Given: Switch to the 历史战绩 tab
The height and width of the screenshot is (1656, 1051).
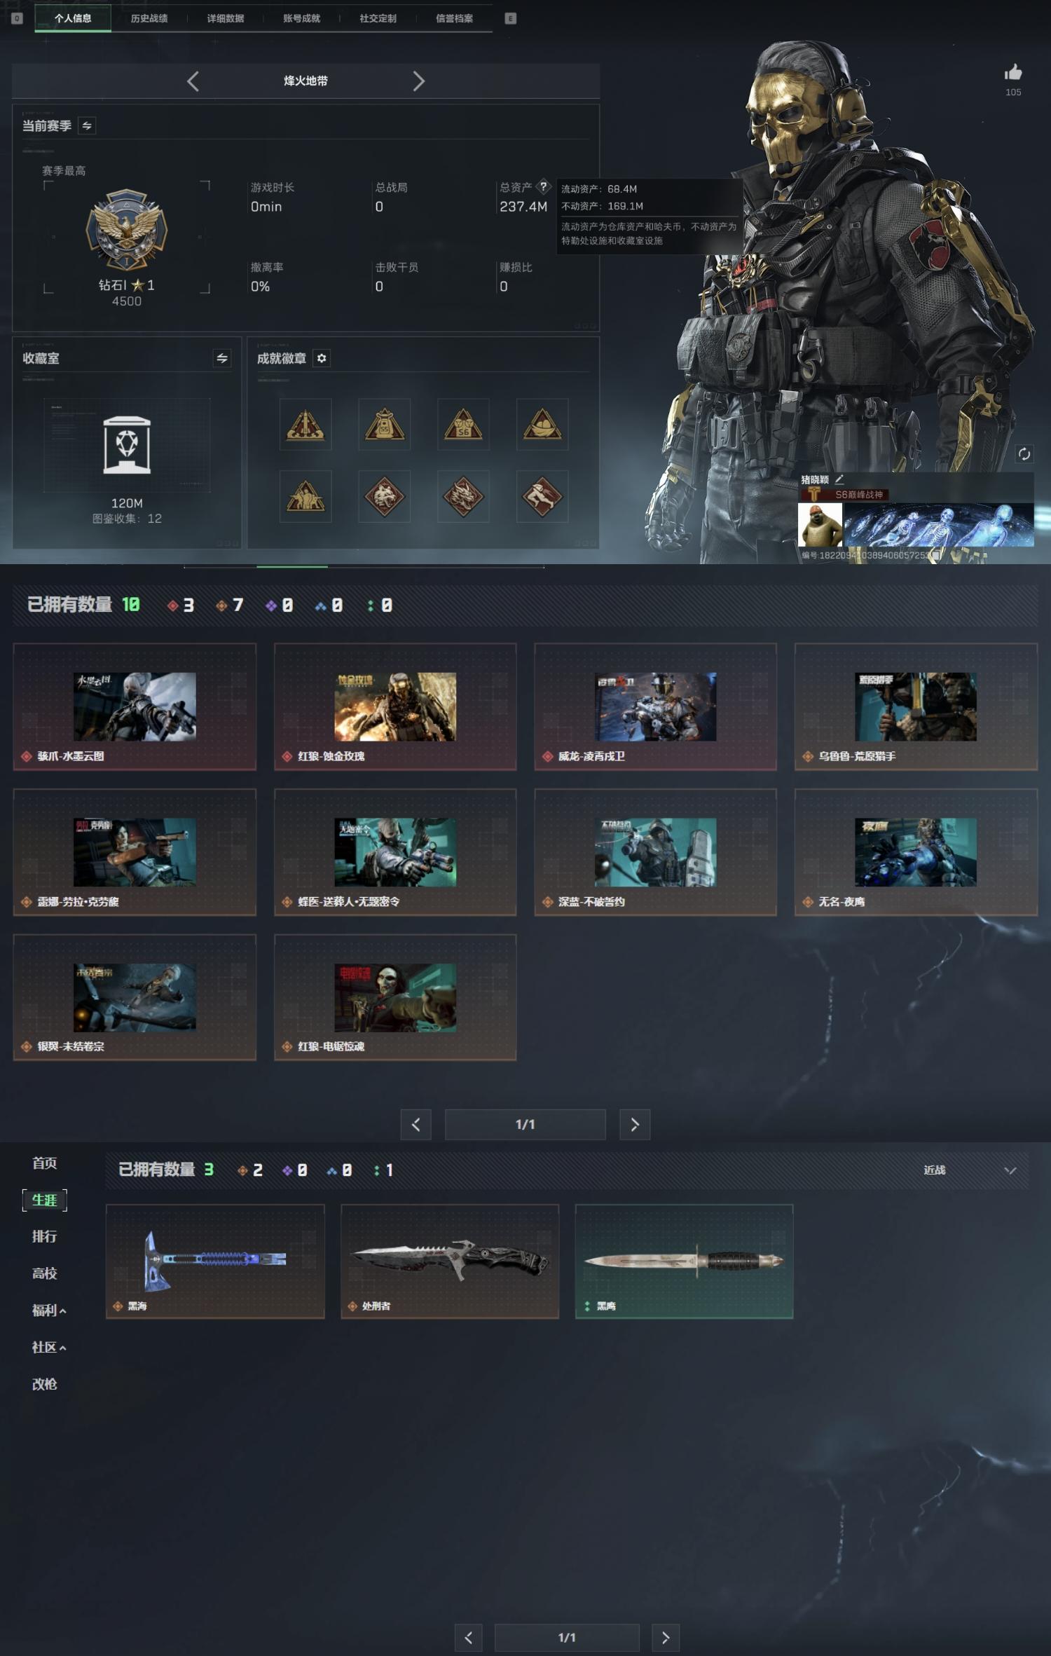Looking at the screenshot, I should tap(149, 18).
